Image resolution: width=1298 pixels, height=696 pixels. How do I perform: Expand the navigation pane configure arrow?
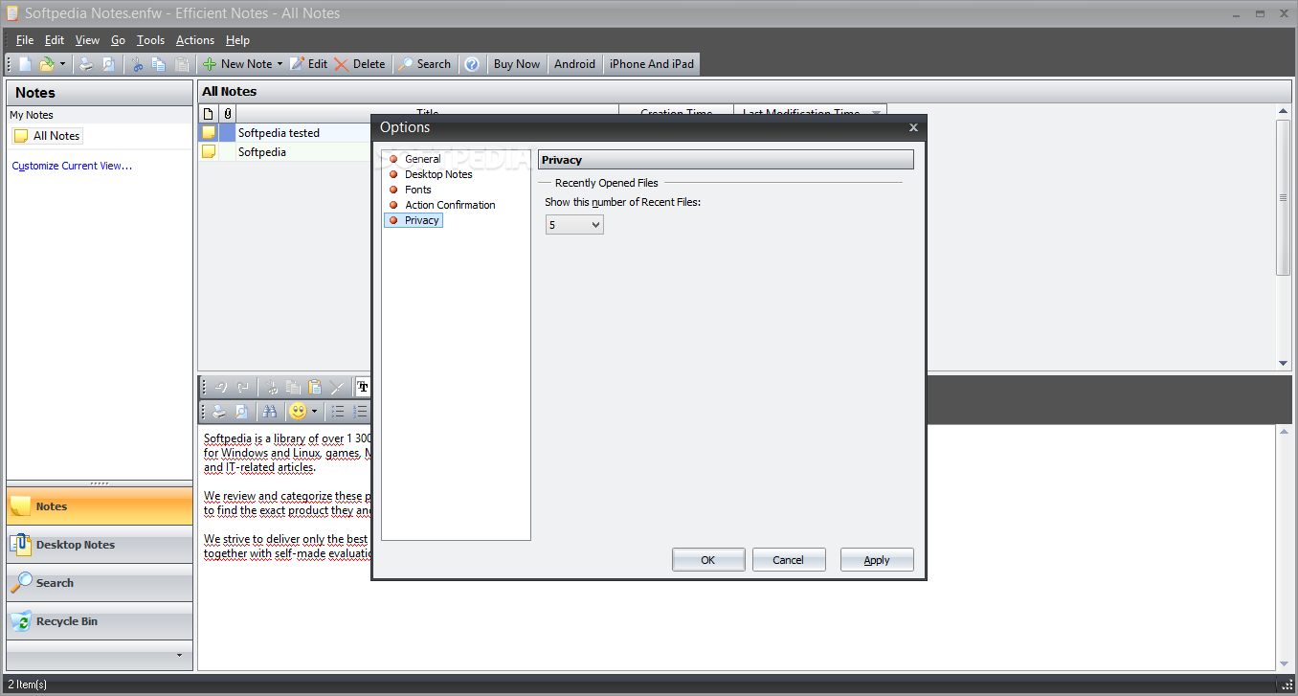tap(179, 656)
